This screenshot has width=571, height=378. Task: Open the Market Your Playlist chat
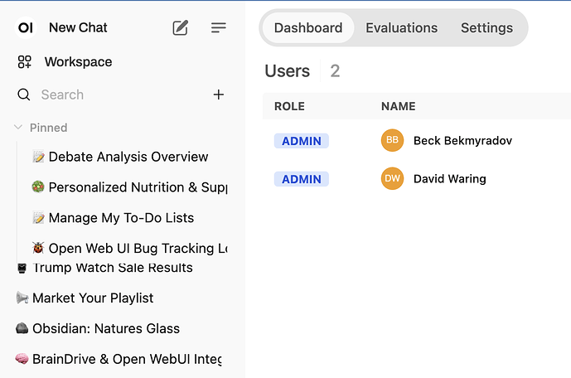click(93, 298)
